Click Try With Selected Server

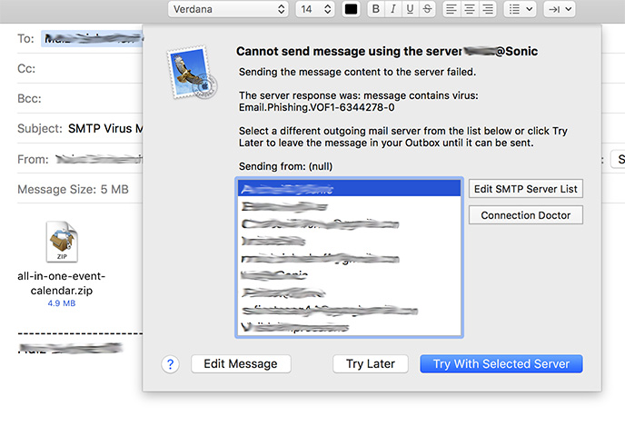click(x=501, y=364)
